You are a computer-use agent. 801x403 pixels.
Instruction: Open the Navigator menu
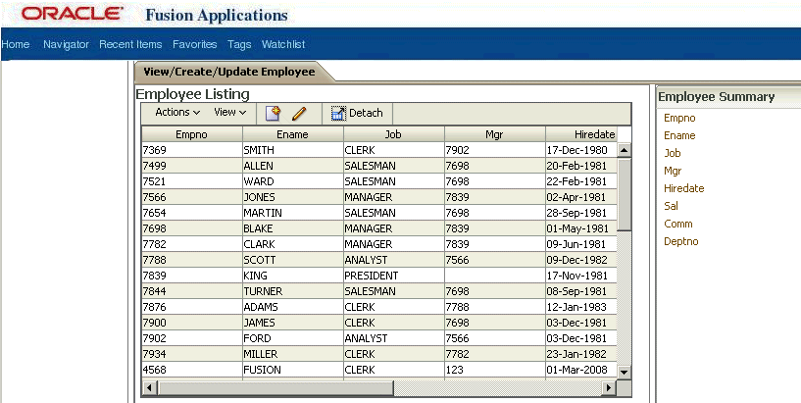pos(66,44)
